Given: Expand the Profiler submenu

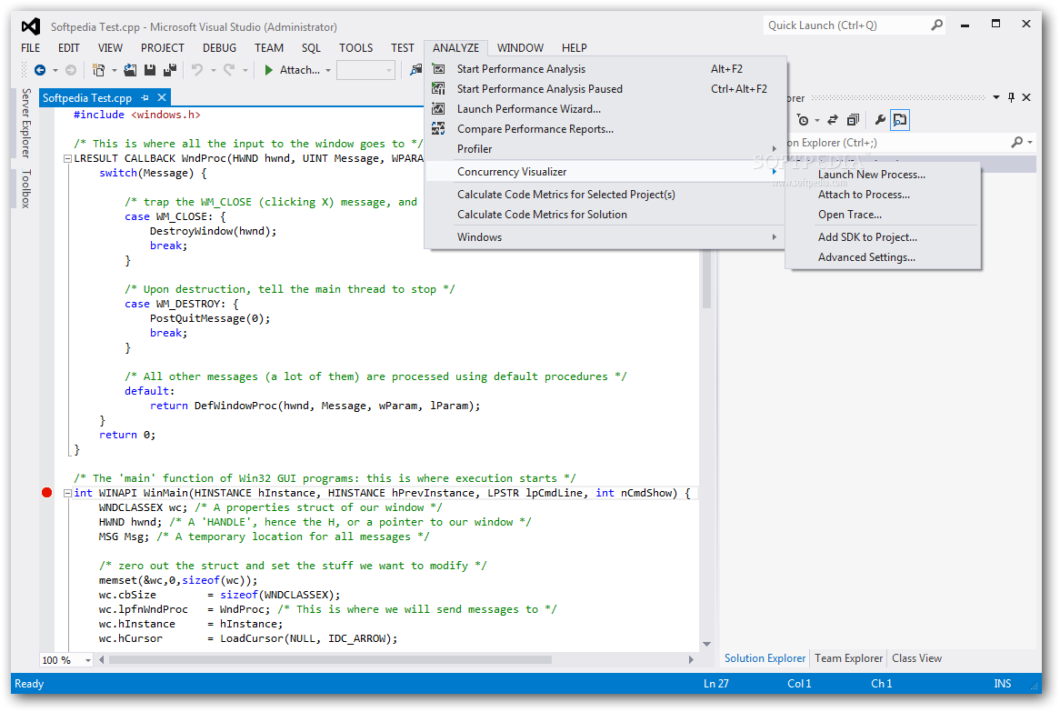Looking at the screenshot, I should click(605, 149).
